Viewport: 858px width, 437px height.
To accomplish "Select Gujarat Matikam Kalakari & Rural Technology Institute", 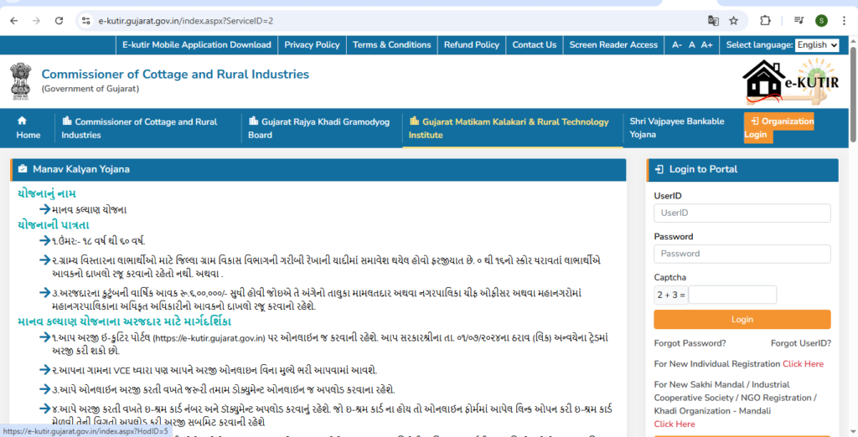I will point(509,128).
